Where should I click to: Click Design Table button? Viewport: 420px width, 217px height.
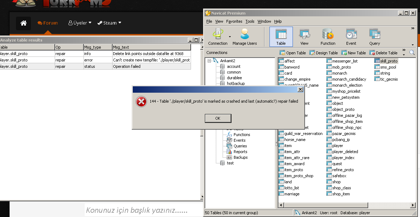pos(323,53)
